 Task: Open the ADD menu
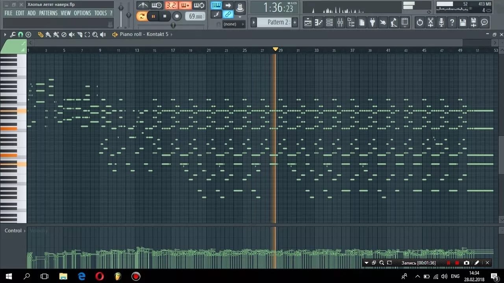[31, 13]
